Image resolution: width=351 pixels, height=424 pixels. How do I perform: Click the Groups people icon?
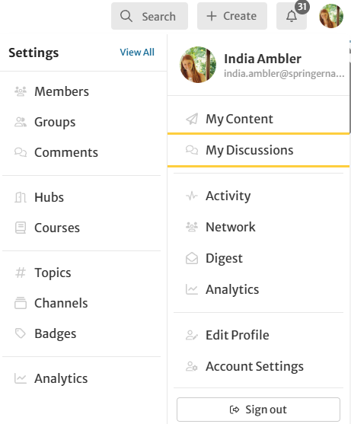21,122
